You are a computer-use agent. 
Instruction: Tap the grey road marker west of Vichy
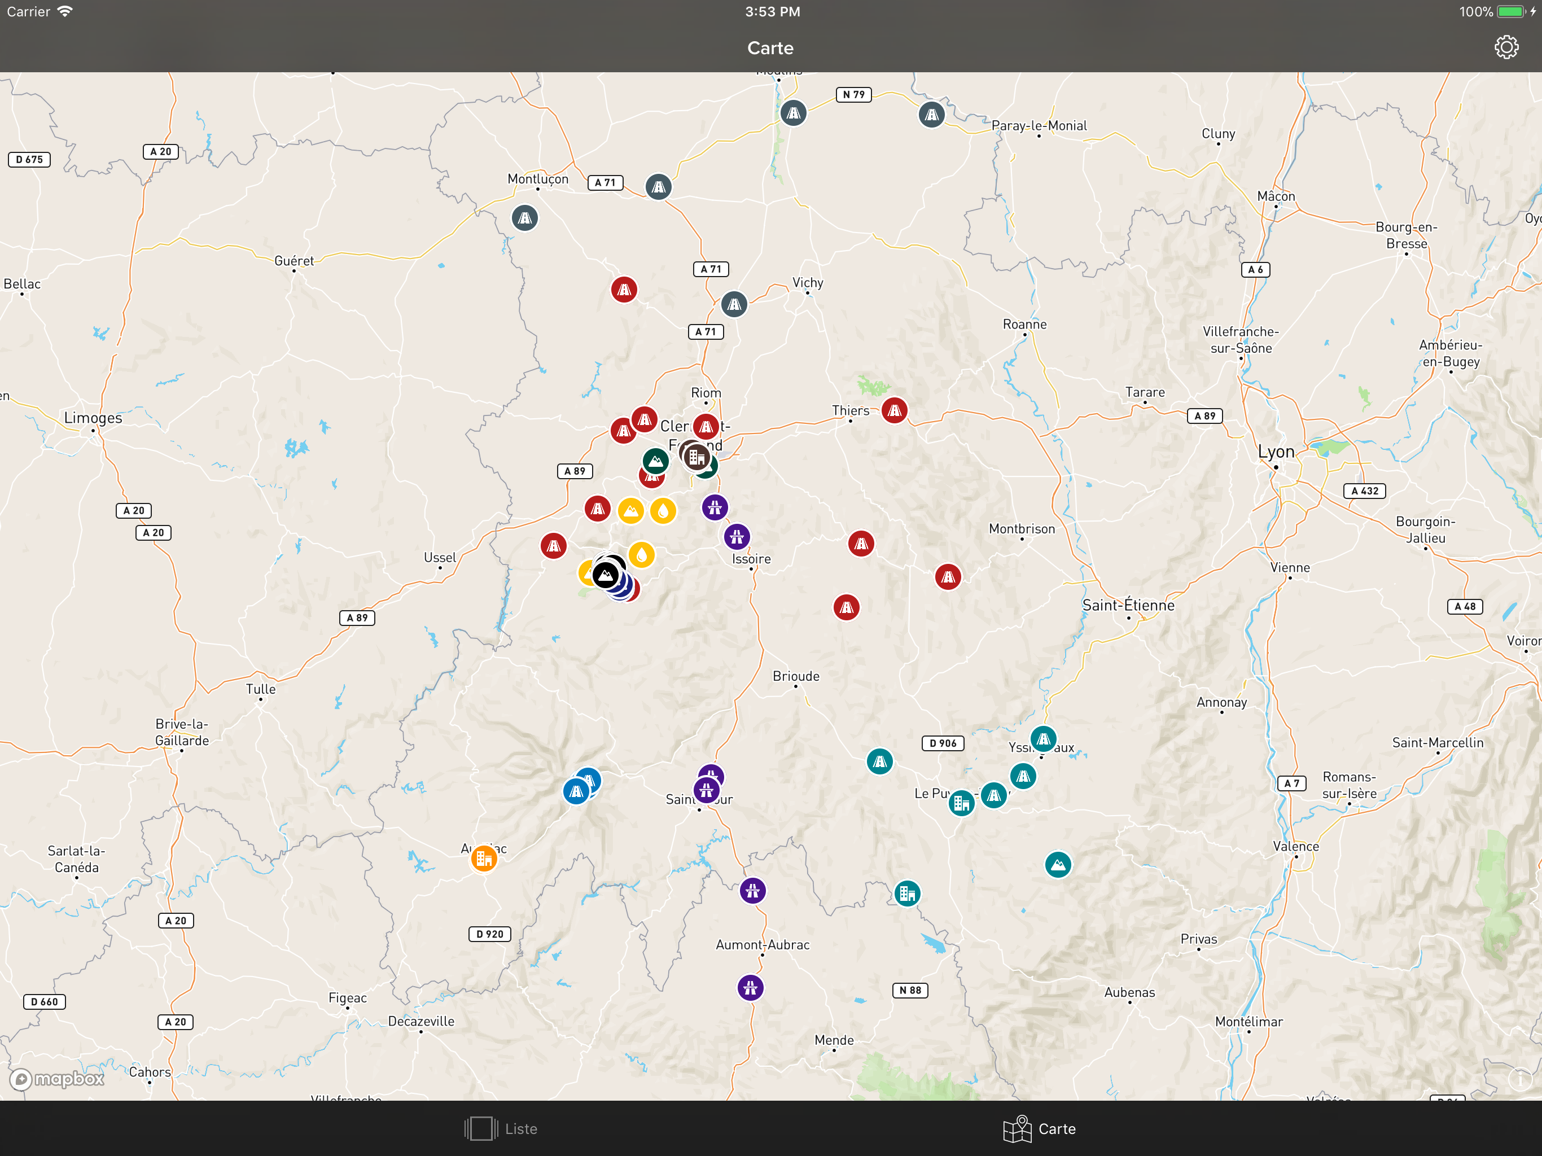[x=734, y=304]
